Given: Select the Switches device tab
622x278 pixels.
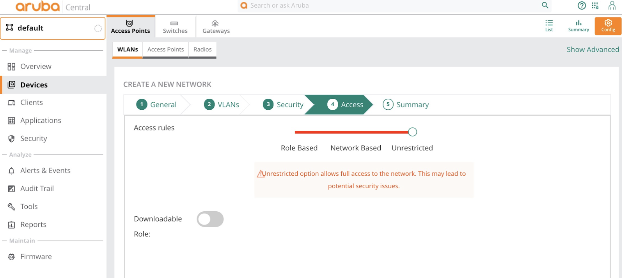Looking at the screenshot, I should click(x=175, y=27).
